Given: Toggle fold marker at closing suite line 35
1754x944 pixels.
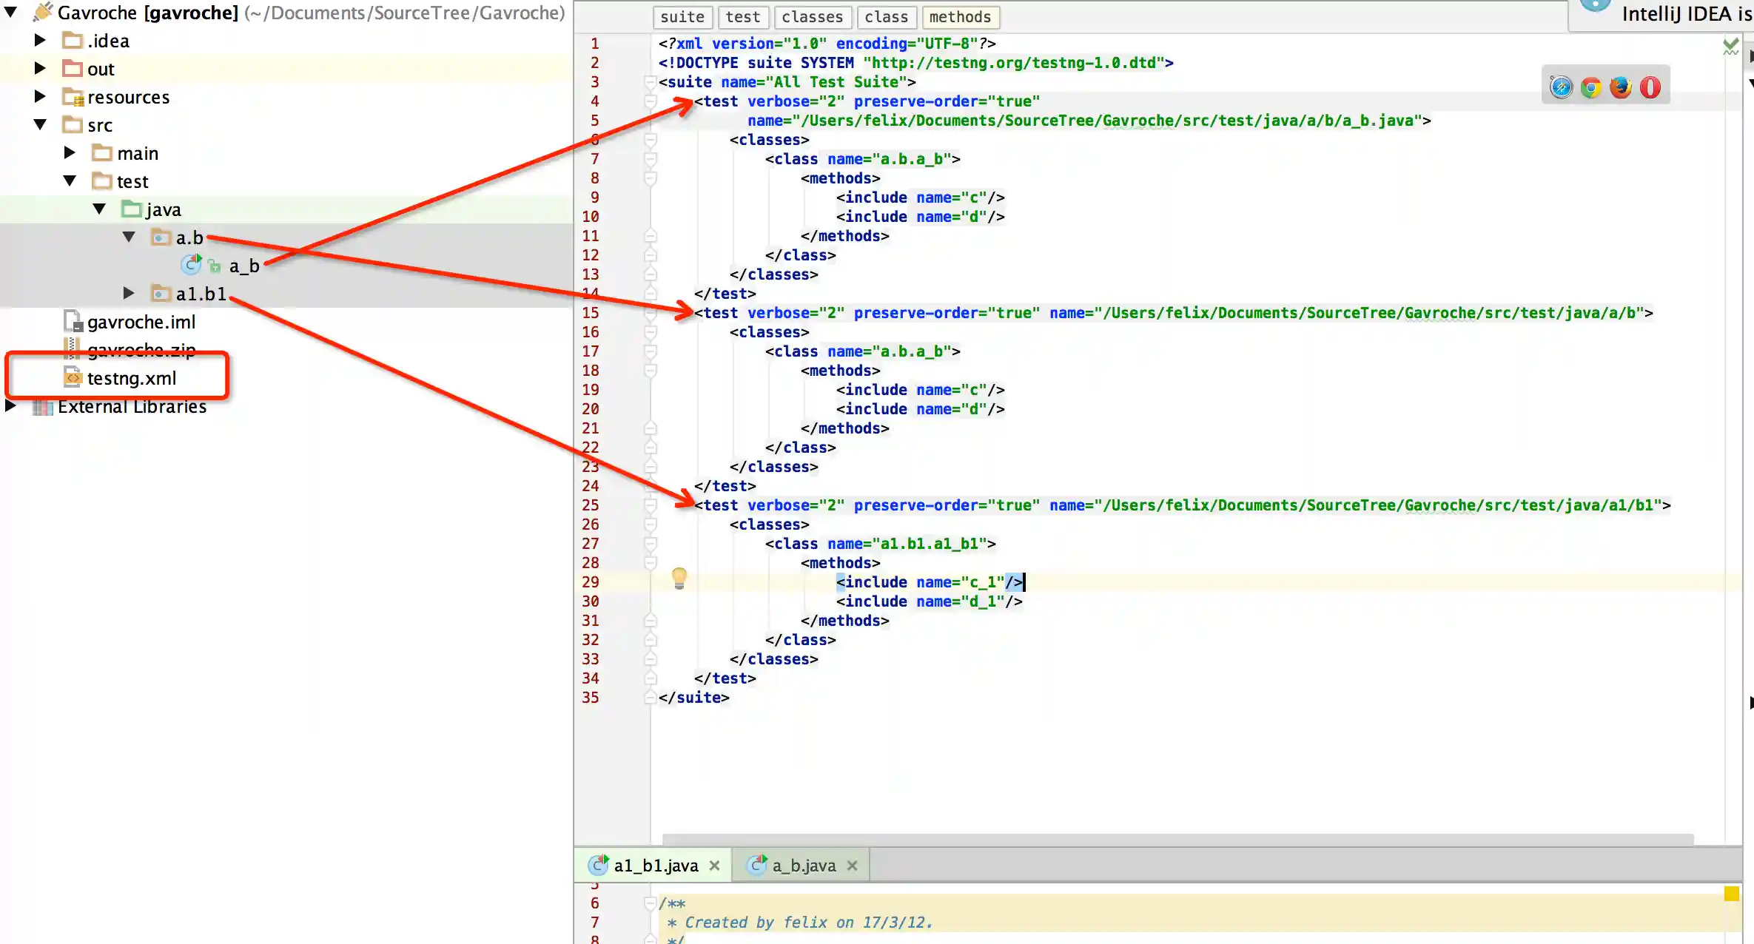Looking at the screenshot, I should (x=650, y=697).
